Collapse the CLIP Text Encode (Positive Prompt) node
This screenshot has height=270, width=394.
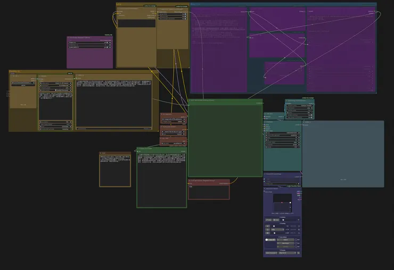189,100
